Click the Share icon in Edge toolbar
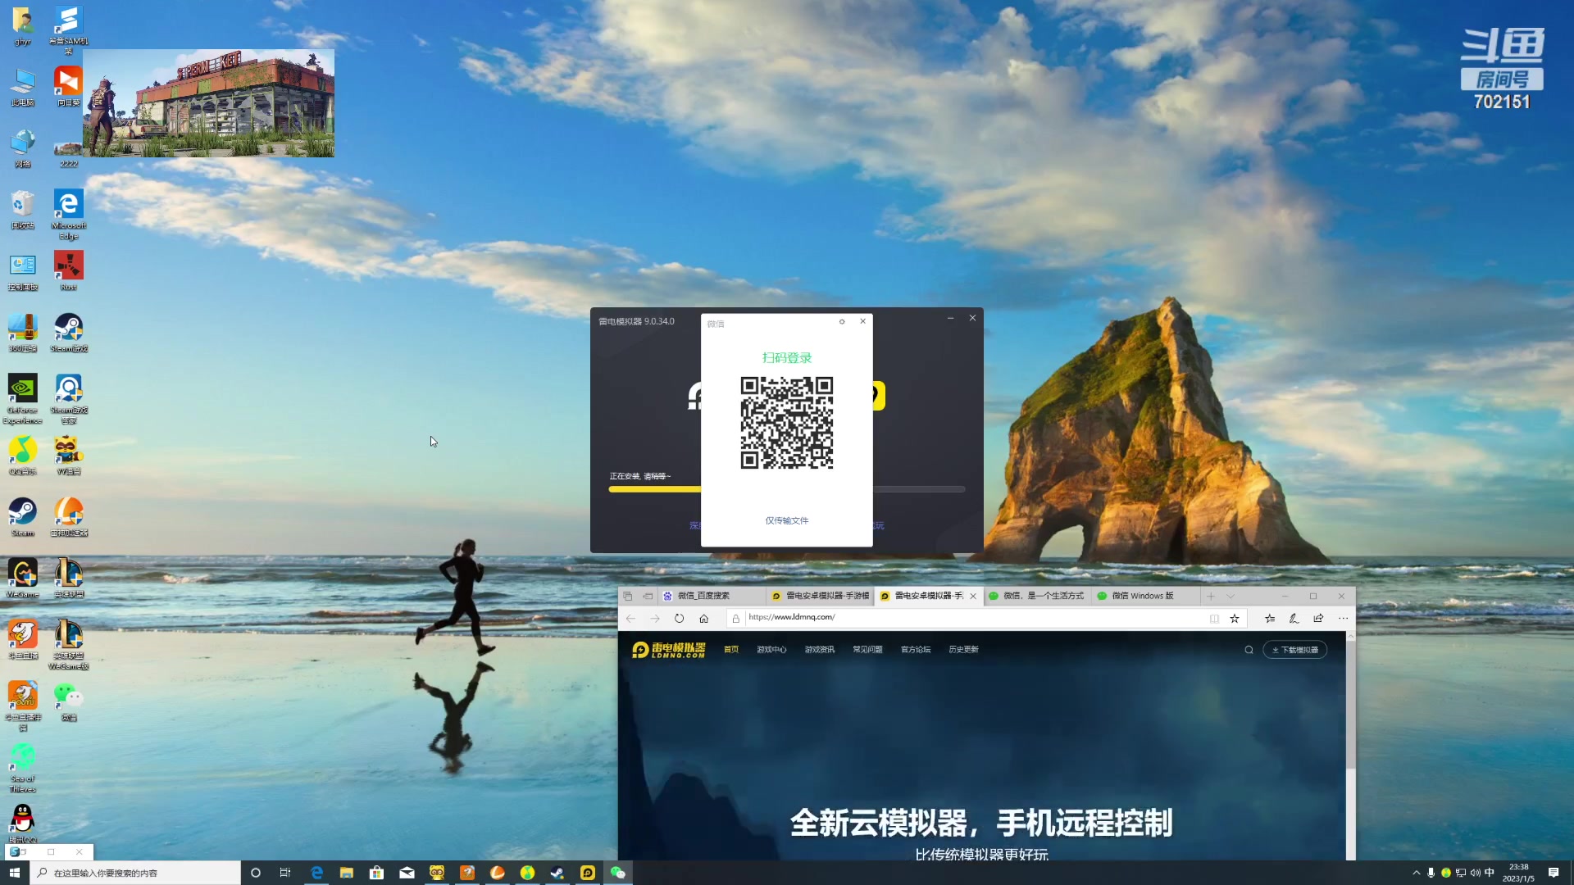Image resolution: width=1574 pixels, height=885 pixels. pos(1318,619)
